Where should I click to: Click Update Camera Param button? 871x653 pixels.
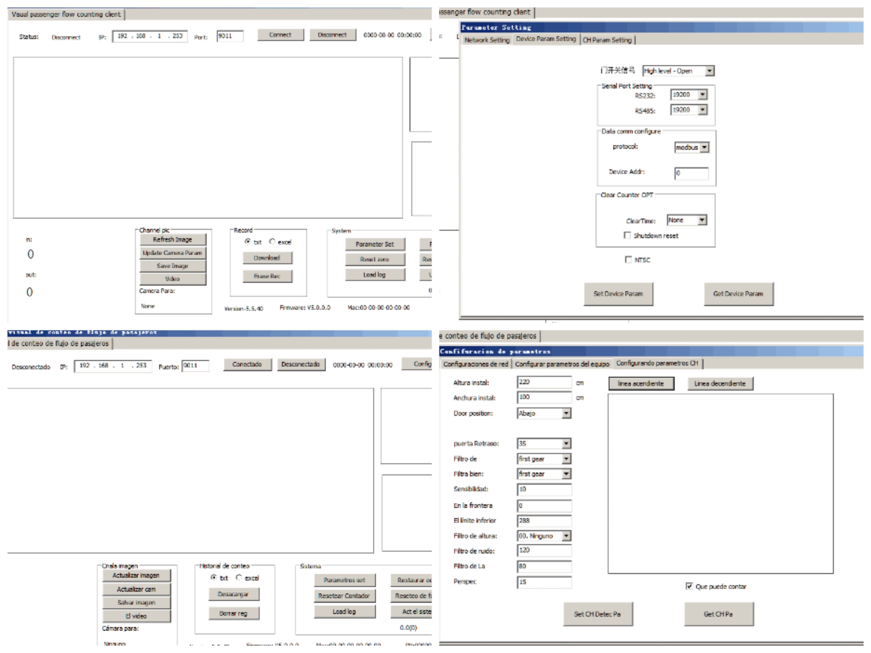click(x=173, y=253)
